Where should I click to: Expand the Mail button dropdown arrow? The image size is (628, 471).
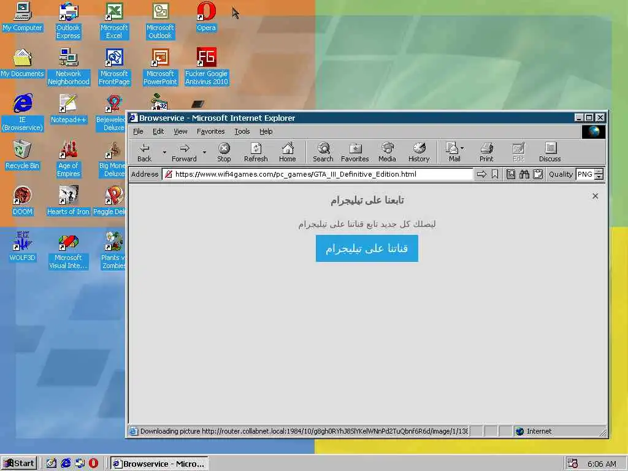coord(462,148)
